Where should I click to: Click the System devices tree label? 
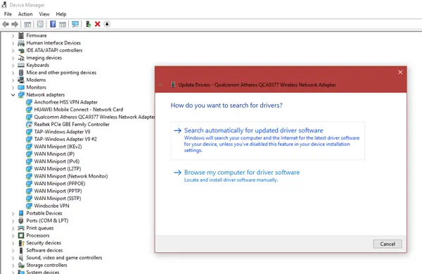[42, 272]
